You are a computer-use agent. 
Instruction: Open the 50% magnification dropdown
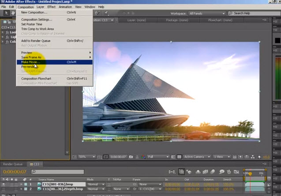coord(87,157)
